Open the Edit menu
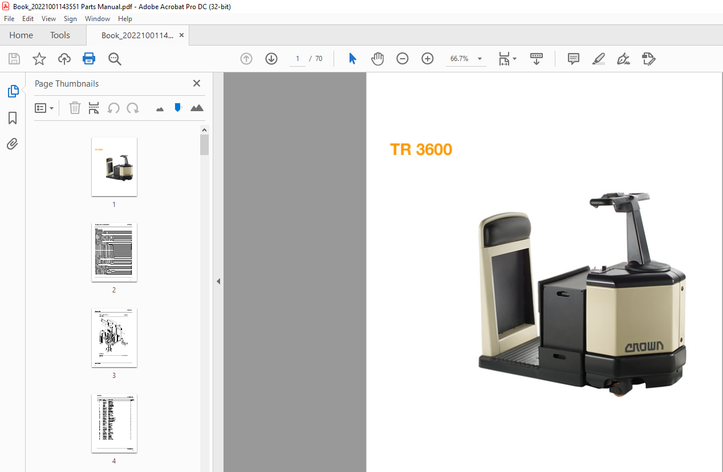723x472 pixels. click(28, 19)
